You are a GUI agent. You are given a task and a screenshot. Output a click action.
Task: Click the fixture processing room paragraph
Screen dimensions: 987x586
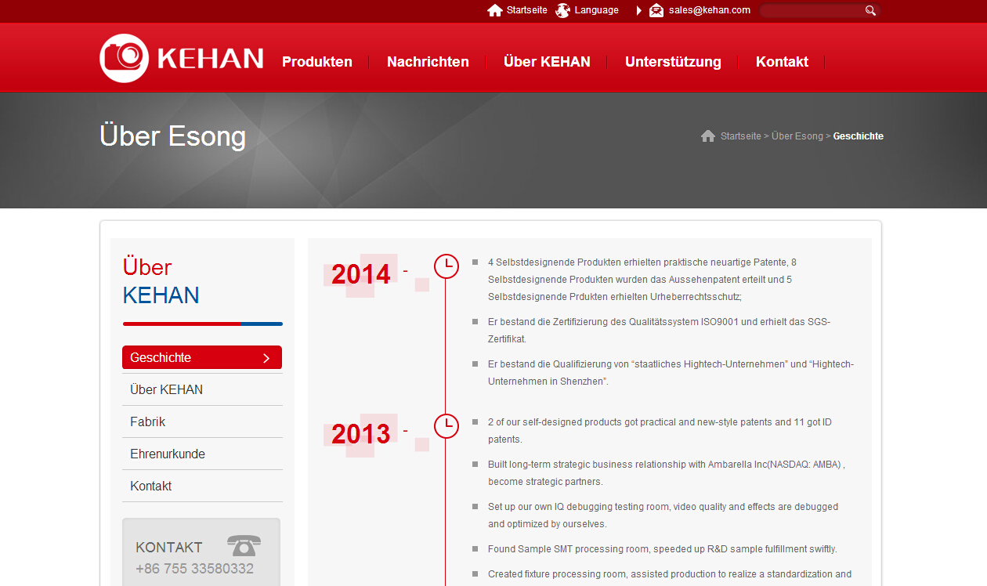point(670,574)
